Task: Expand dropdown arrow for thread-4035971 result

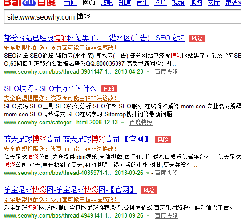Action: (x=148, y=173)
